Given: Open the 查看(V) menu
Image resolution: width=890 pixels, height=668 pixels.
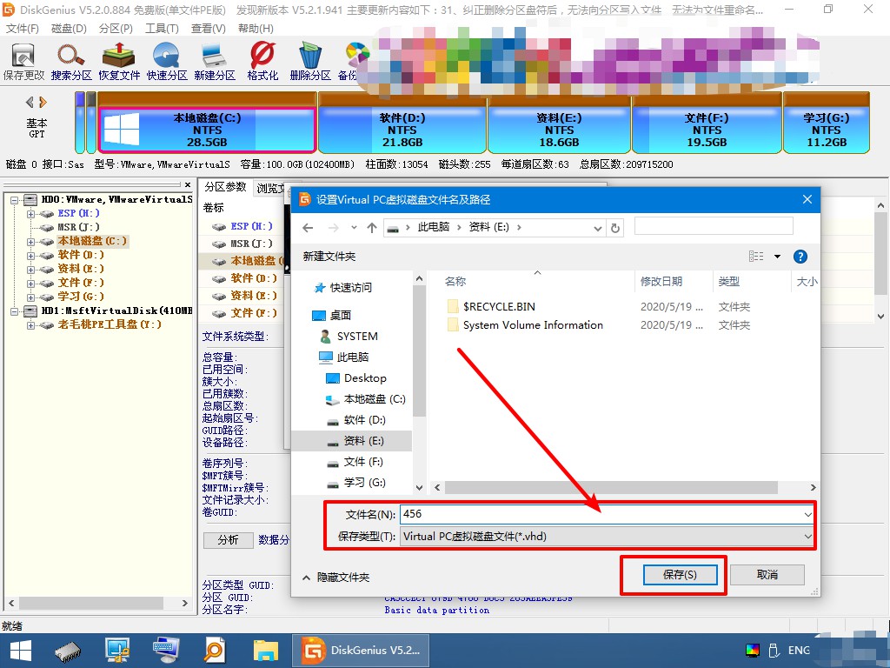Looking at the screenshot, I should (209, 29).
